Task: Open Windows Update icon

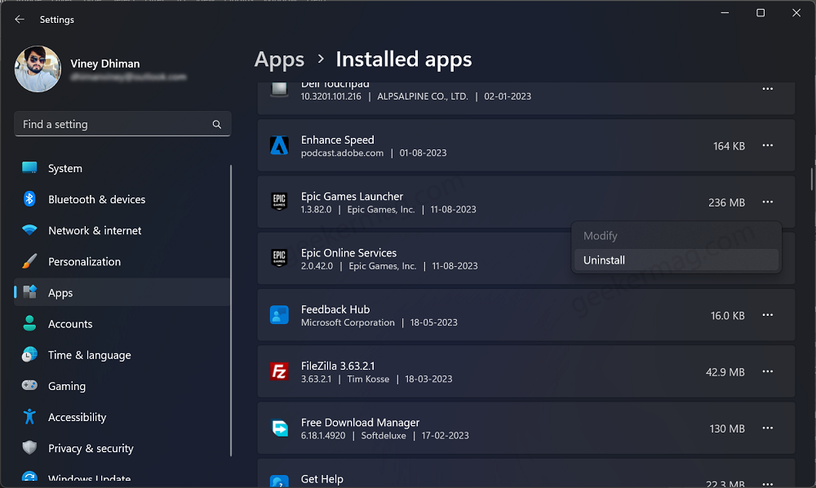Action: coord(29,477)
